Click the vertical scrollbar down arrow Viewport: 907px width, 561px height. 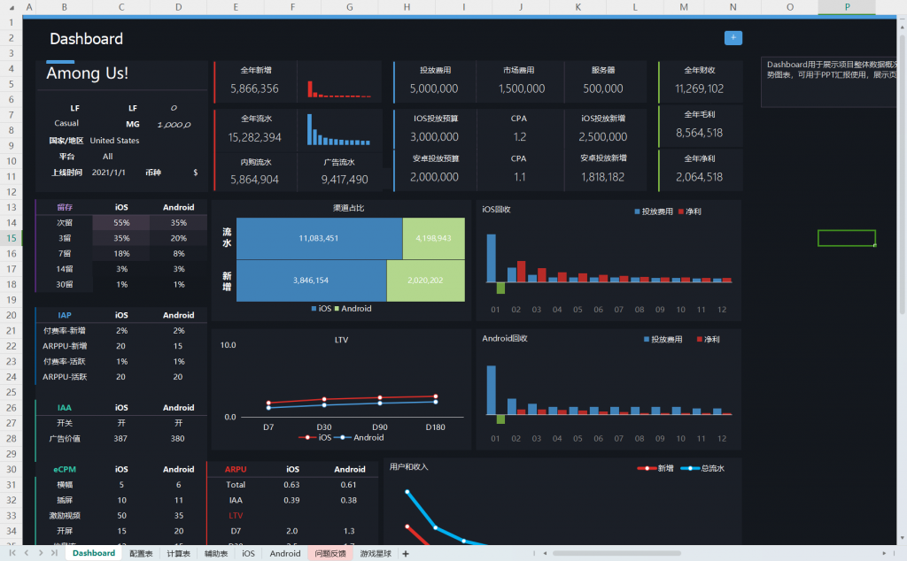click(x=902, y=539)
